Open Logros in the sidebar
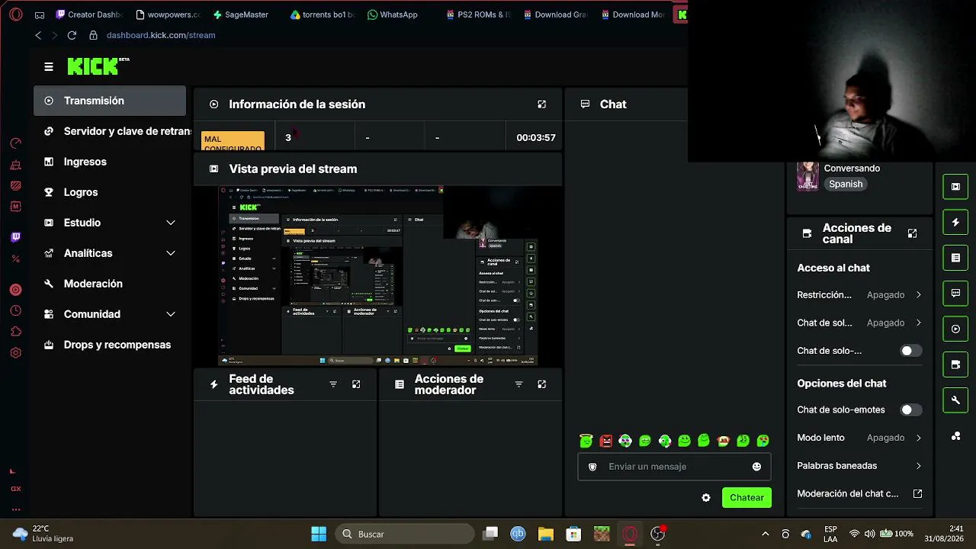The height and width of the screenshot is (549, 976). (x=110, y=192)
